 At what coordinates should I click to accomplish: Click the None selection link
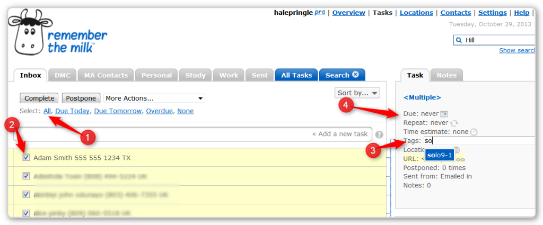185,111
